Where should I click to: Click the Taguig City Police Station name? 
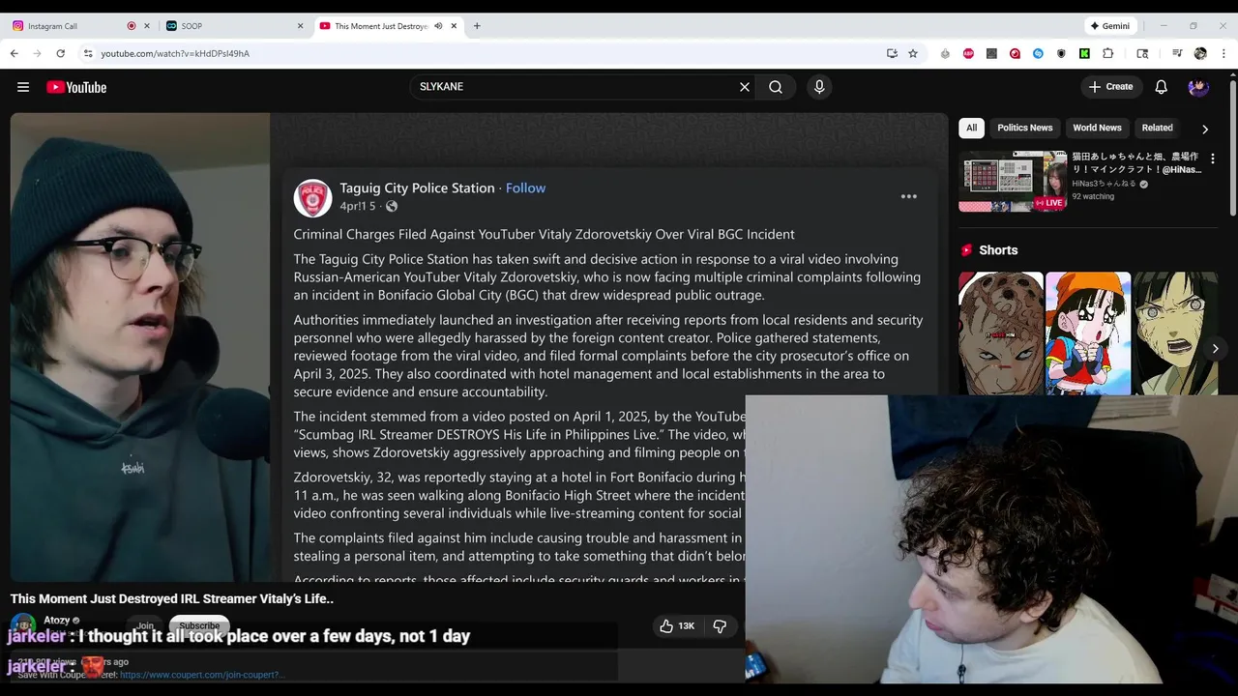417,188
